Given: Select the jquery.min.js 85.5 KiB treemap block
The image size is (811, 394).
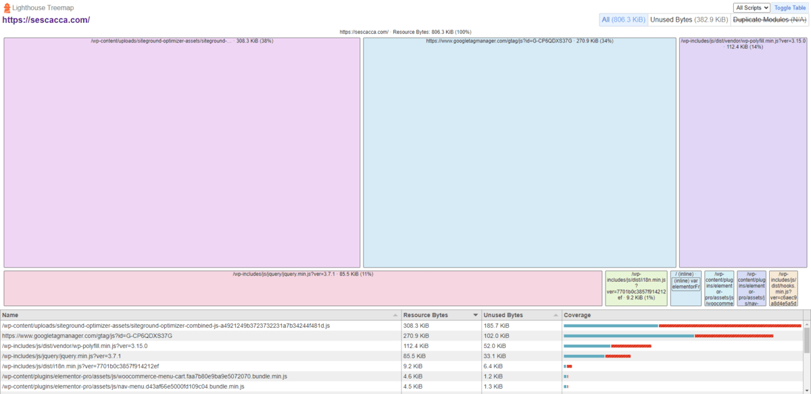Looking at the screenshot, I should click(x=303, y=289).
